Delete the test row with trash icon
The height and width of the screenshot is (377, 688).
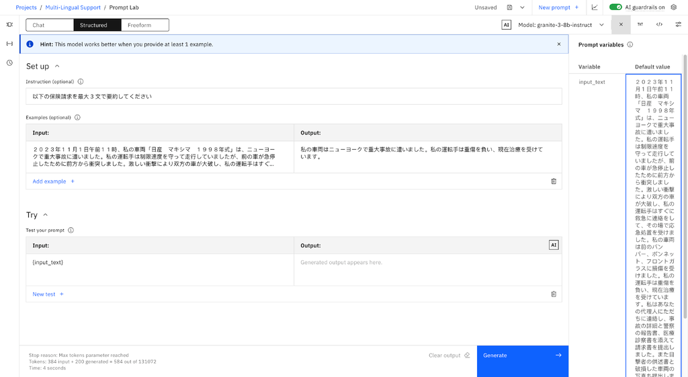click(x=554, y=294)
